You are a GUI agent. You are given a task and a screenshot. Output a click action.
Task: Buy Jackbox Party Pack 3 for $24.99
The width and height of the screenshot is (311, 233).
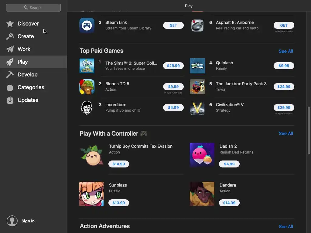284,86
